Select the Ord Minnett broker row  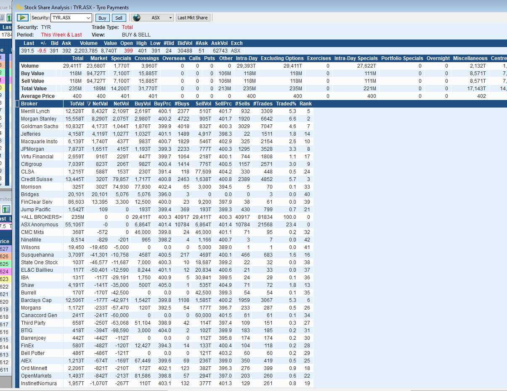166,368
